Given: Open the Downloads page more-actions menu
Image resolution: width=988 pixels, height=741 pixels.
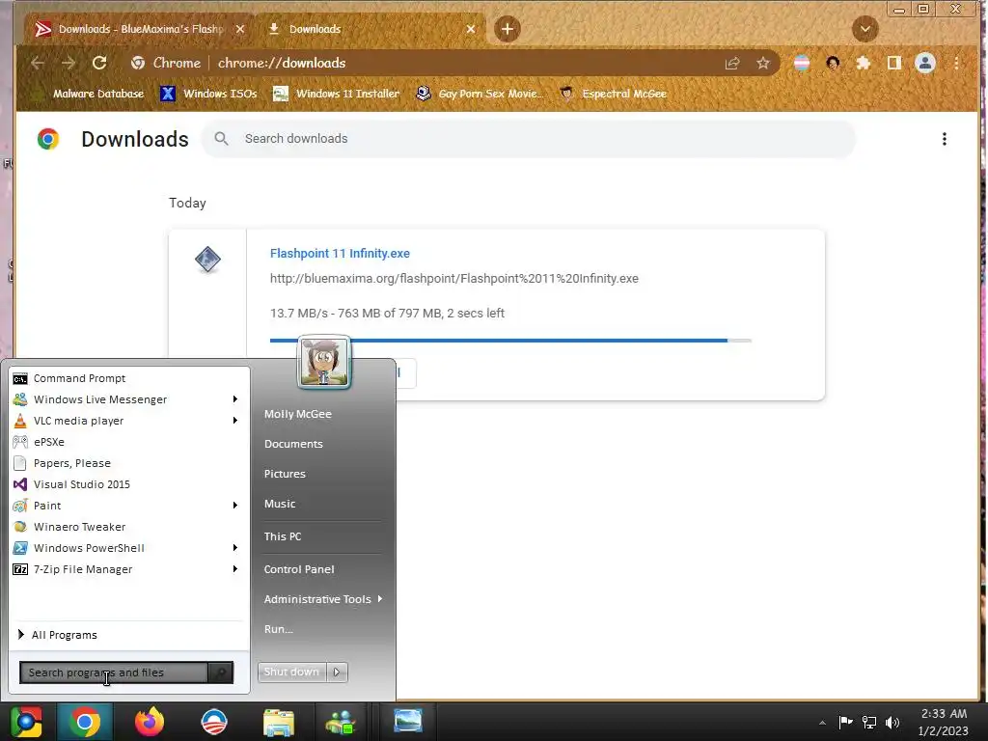Looking at the screenshot, I should click(944, 139).
